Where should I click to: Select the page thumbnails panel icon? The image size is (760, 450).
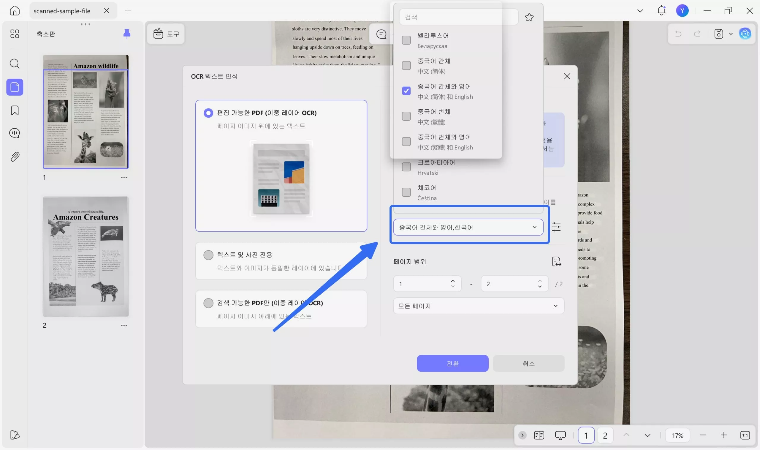coord(15,87)
